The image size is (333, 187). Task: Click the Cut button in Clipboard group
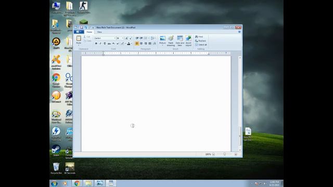pyautogui.click(x=87, y=37)
